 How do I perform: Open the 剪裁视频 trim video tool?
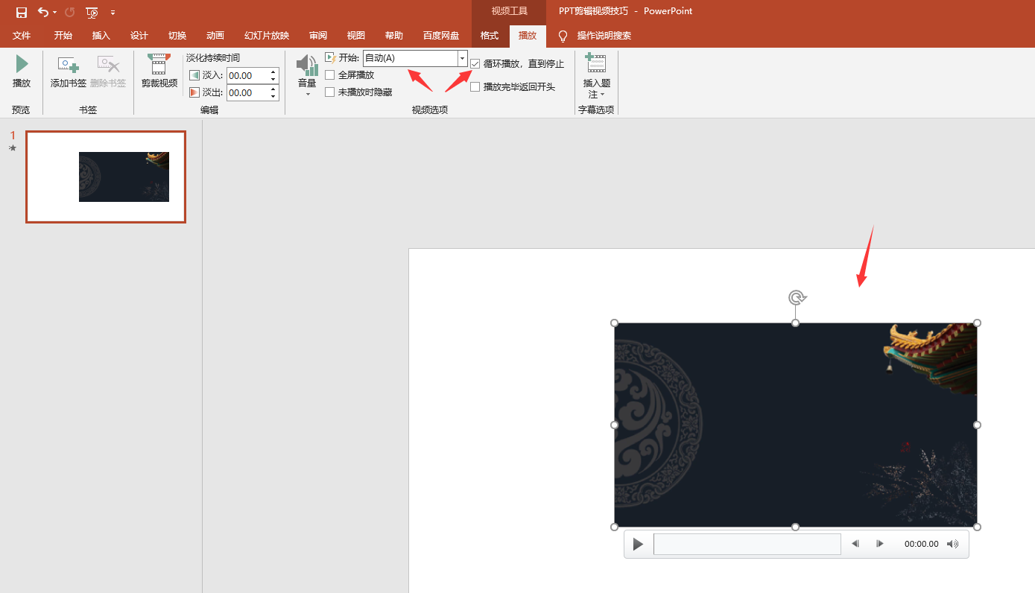coord(159,72)
